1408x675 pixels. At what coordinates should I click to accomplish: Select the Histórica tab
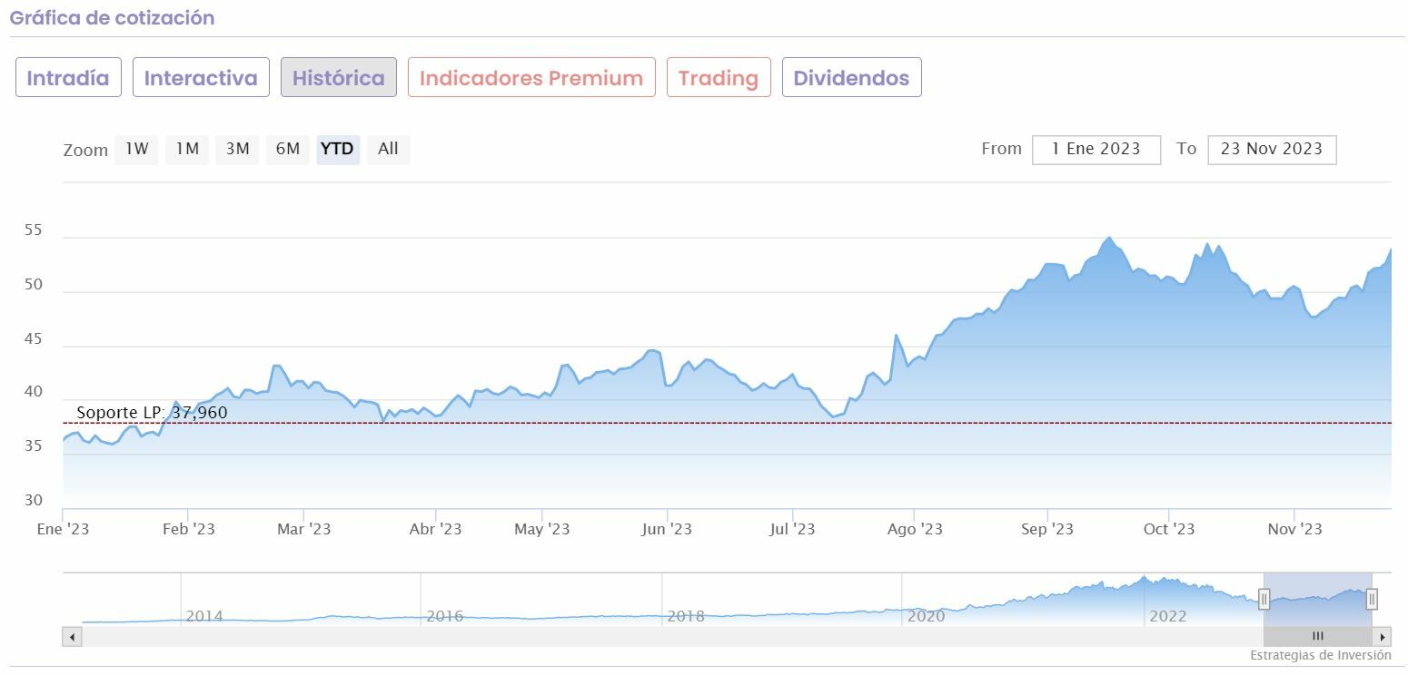(x=339, y=78)
